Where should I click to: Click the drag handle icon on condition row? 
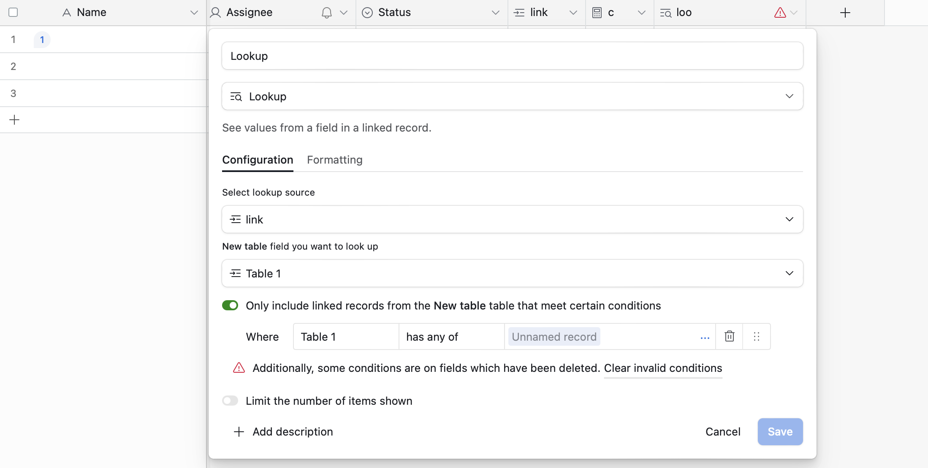[x=757, y=336]
